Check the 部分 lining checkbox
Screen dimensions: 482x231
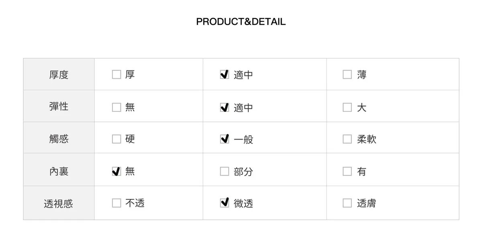click(225, 172)
